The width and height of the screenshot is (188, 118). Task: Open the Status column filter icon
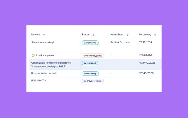coord(93,35)
